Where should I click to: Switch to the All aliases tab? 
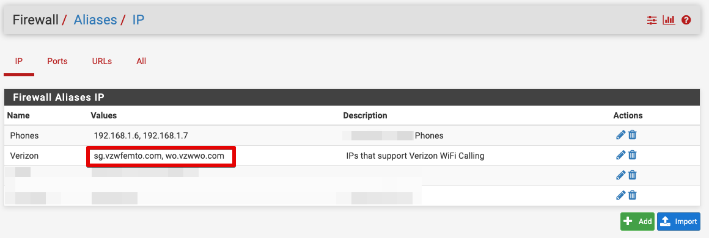[x=141, y=61]
